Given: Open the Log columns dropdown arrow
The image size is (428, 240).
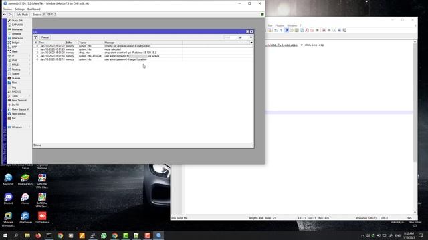Looking at the screenshot, I should point(251,43).
